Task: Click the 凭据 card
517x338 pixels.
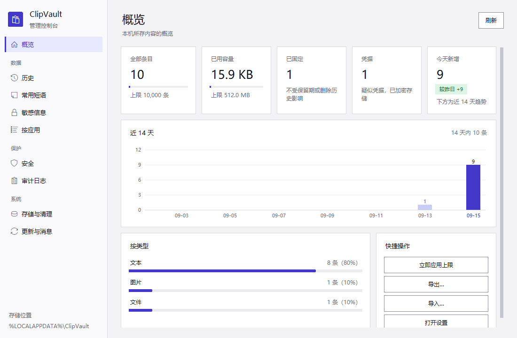Action: point(387,80)
